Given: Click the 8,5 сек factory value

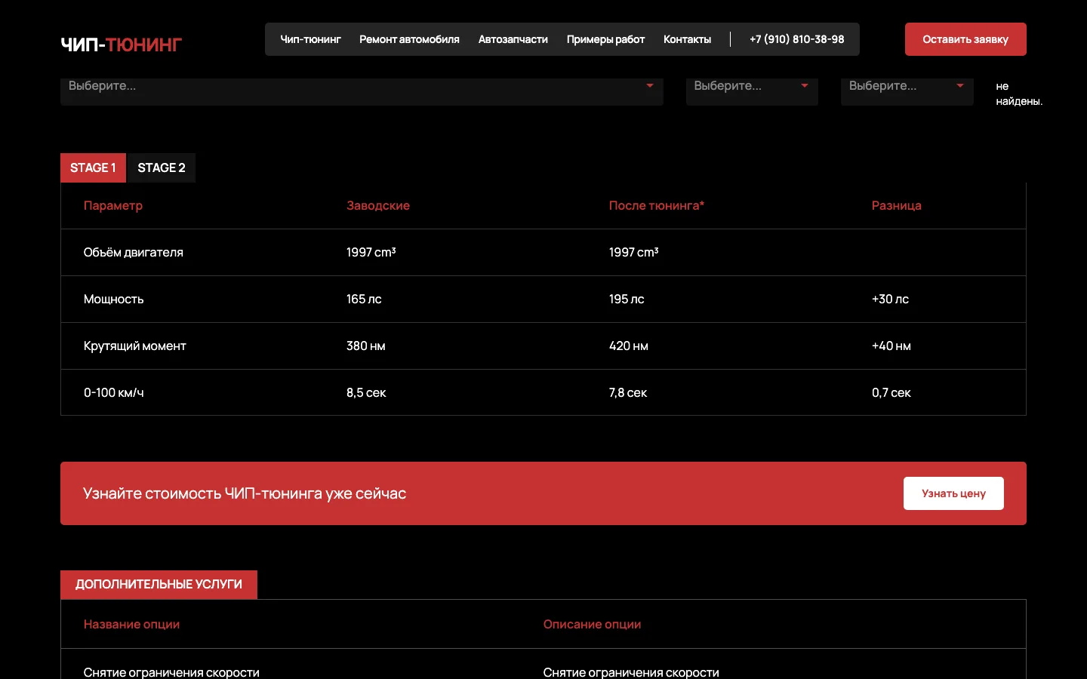Looking at the screenshot, I should tap(366, 392).
